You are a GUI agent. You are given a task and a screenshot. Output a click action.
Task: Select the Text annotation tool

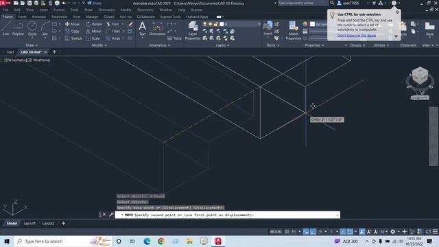click(142, 29)
